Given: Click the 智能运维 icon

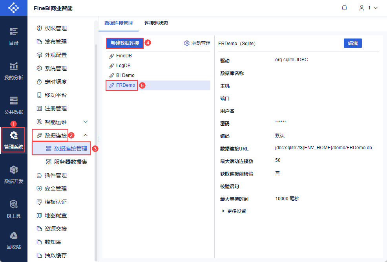Looking at the screenshot, I should click(39, 122).
